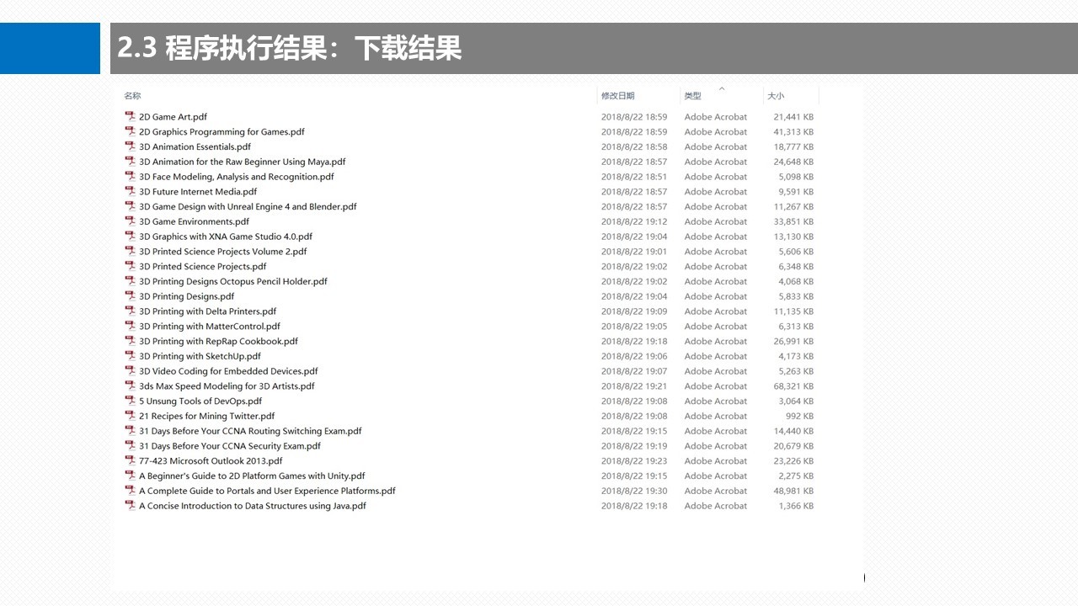Sort by the 大小 column header
Screen dimensions: 1078x606
click(775, 96)
